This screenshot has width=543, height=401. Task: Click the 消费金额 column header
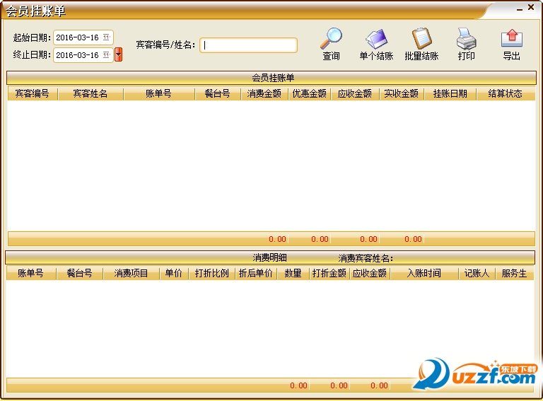264,93
